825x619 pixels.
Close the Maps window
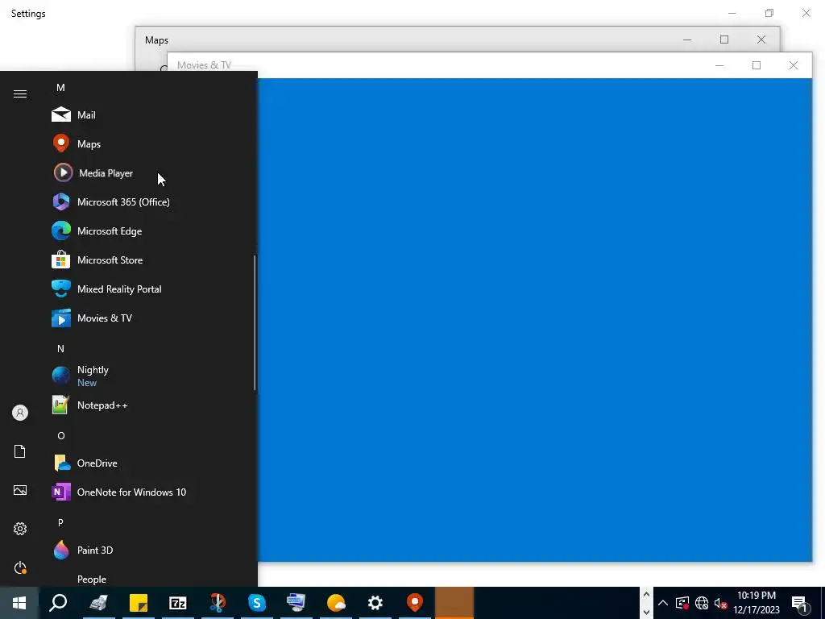(x=761, y=39)
